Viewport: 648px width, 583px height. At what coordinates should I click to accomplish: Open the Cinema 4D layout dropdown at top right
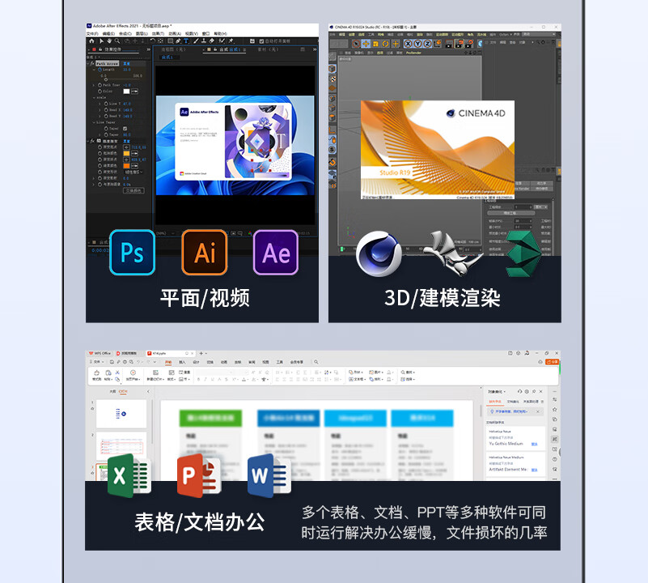pos(540,34)
